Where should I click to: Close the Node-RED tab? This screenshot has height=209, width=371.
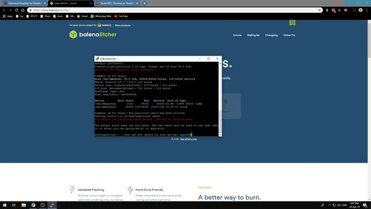(x=137, y=3)
